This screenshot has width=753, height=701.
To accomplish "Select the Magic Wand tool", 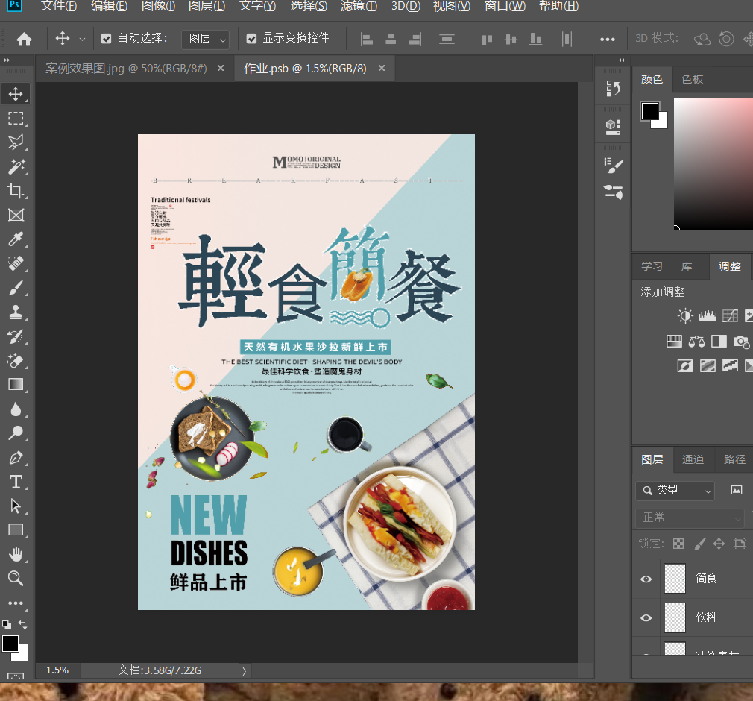I will (16, 166).
